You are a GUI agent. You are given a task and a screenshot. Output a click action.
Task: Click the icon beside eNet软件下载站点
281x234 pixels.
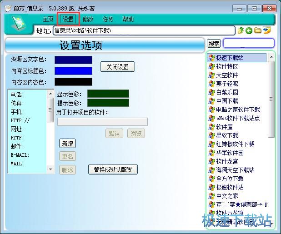(x=211, y=118)
